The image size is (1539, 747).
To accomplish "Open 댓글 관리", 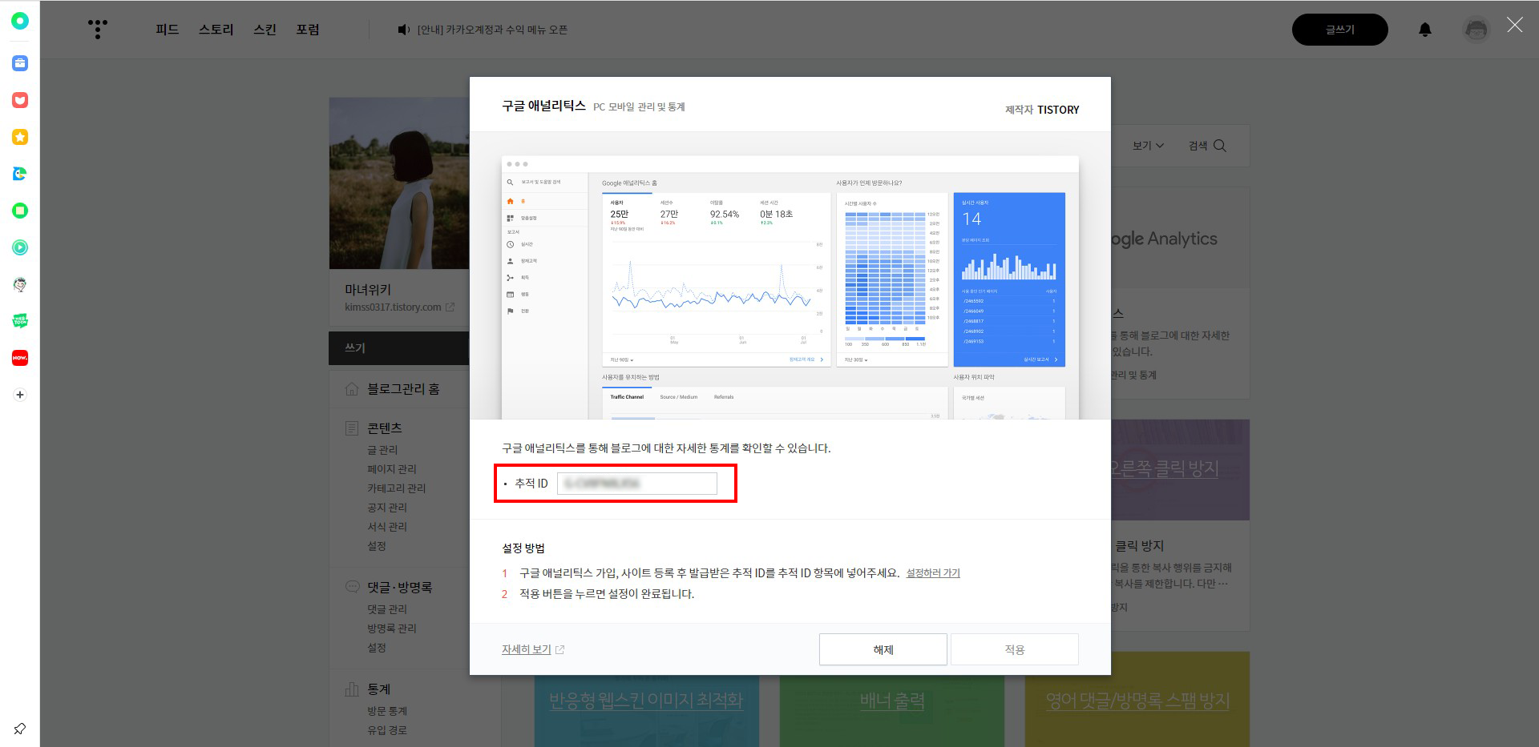I will pyautogui.click(x=387, y=609).
